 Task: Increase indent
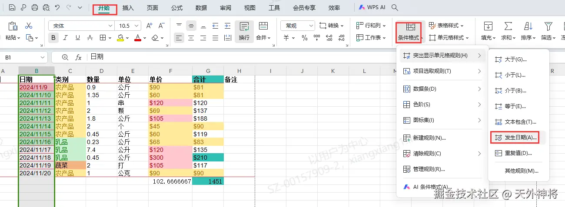[x=227, y=26]
